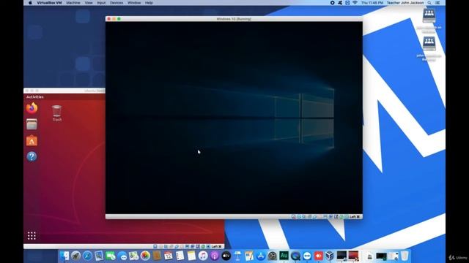This screenshot has width=469, height=263.
Task: Open Apple TV icon in Dock
Action: (226, 256)
